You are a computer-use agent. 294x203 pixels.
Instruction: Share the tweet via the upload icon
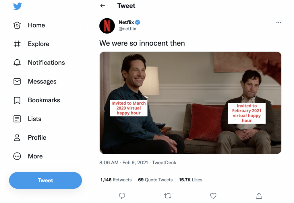point(258,196)
